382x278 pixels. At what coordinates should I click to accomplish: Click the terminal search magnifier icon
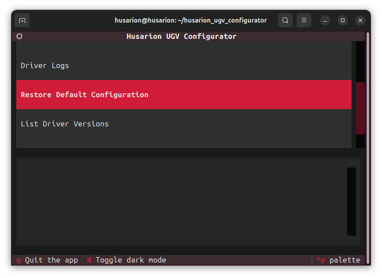(x=285, y=20)
